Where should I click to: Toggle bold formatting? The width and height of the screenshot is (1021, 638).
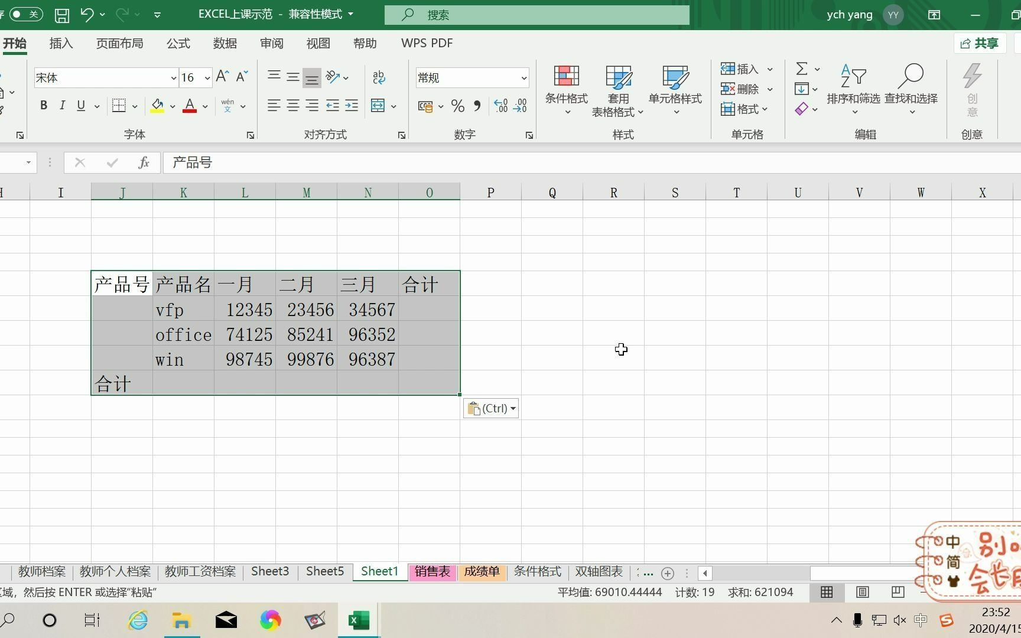click(43, 105)
